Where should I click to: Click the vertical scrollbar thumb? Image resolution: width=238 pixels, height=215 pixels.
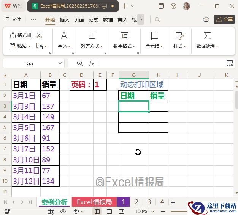(236, 100)
